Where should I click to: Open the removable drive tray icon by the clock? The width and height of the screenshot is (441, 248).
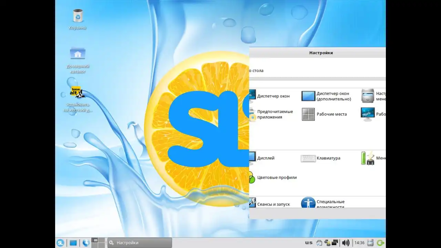coord(370,243)
